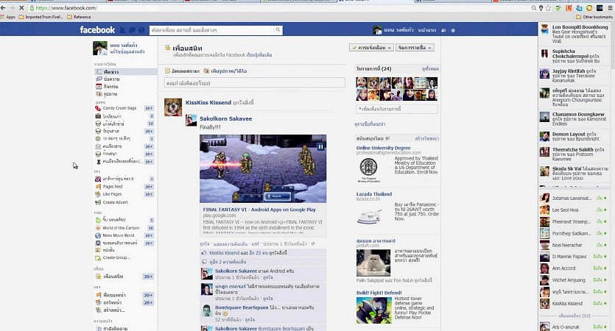
Task: Open messages icon in blue header
Action: coord(133,30)
